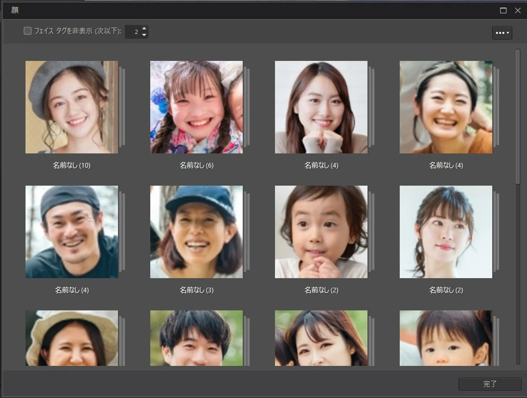Click the 顔 window title text

pos(15,10)
